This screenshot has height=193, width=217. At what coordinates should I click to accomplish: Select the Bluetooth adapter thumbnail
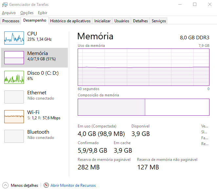coord(14,136)
